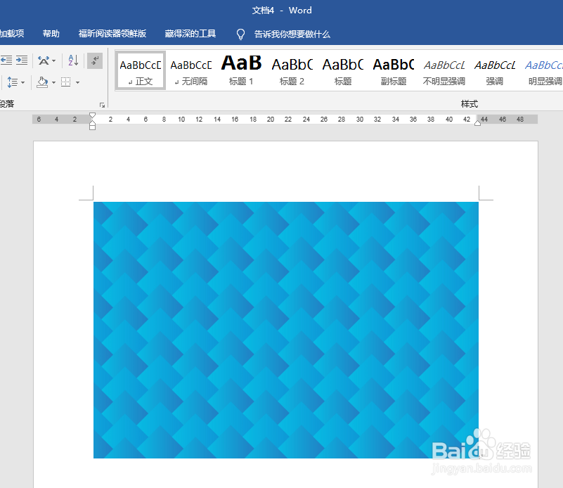Apply the 标题 style
The image size is (563, 488).
point(343,70)
